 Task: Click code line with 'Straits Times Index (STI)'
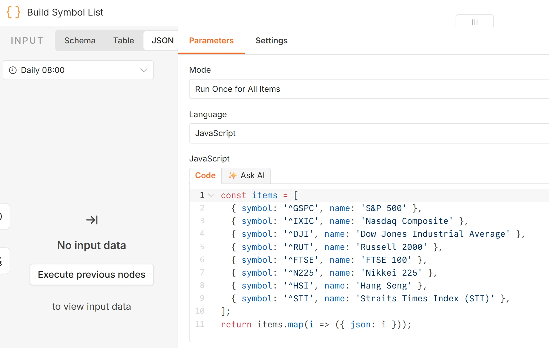(370, 298)
